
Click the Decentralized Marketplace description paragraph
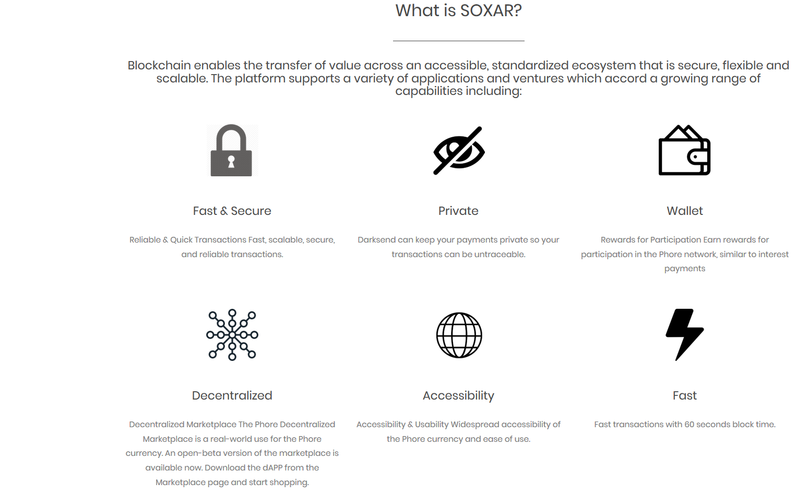(232, 453)
